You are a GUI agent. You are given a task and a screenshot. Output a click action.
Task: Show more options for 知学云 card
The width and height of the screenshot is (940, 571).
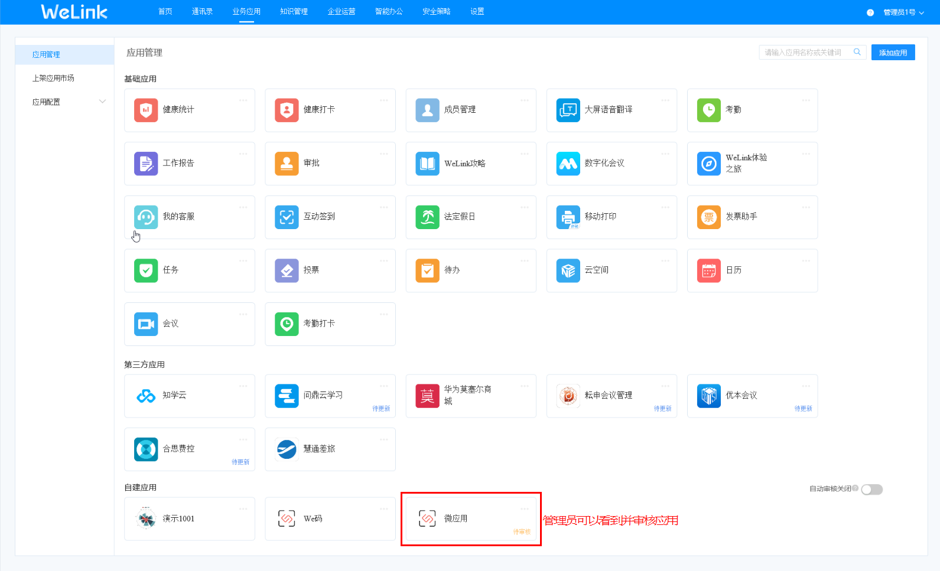click(243, 386)
